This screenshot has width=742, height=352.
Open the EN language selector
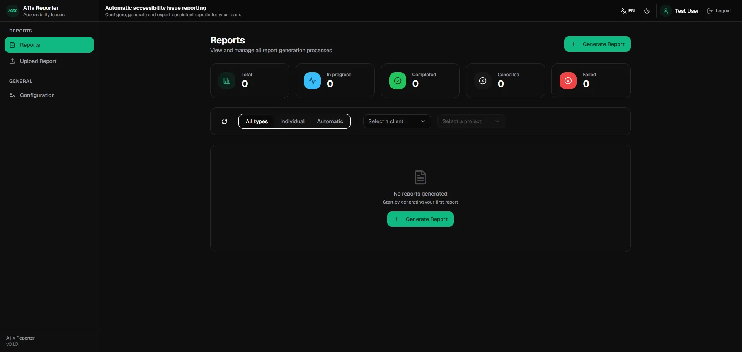[628, 11]
